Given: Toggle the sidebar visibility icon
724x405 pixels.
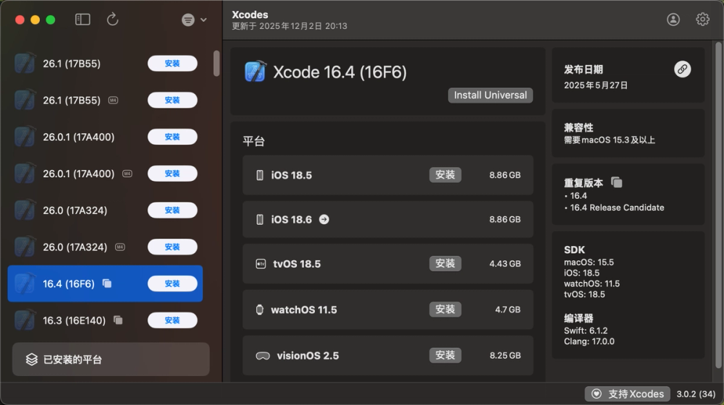Looking at the screenshot, I should (x=83, y=20).
